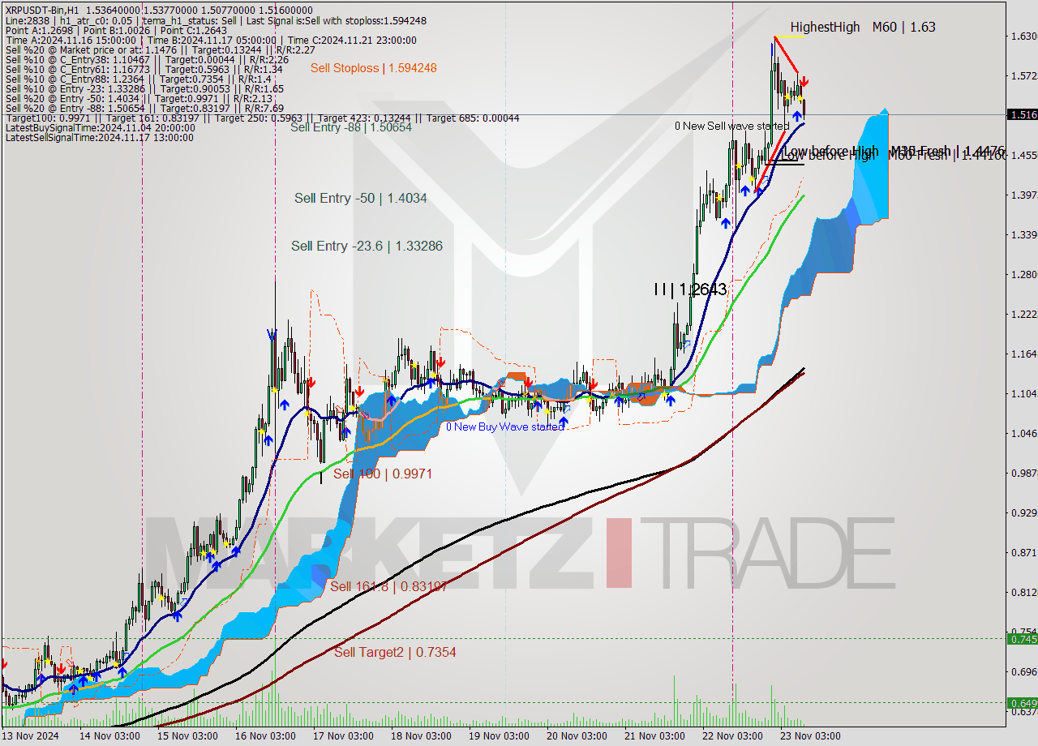Click the 'HighestHigh M60 | 1.63' label
1038x746 pixels.
click(x=863, y=27)
